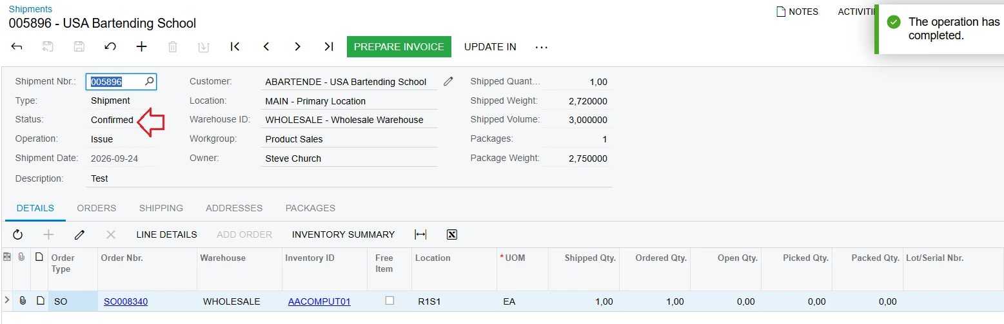Click the fit columns to screen icon
Viewport: 1004px width, 324px height.
(420, 234)
